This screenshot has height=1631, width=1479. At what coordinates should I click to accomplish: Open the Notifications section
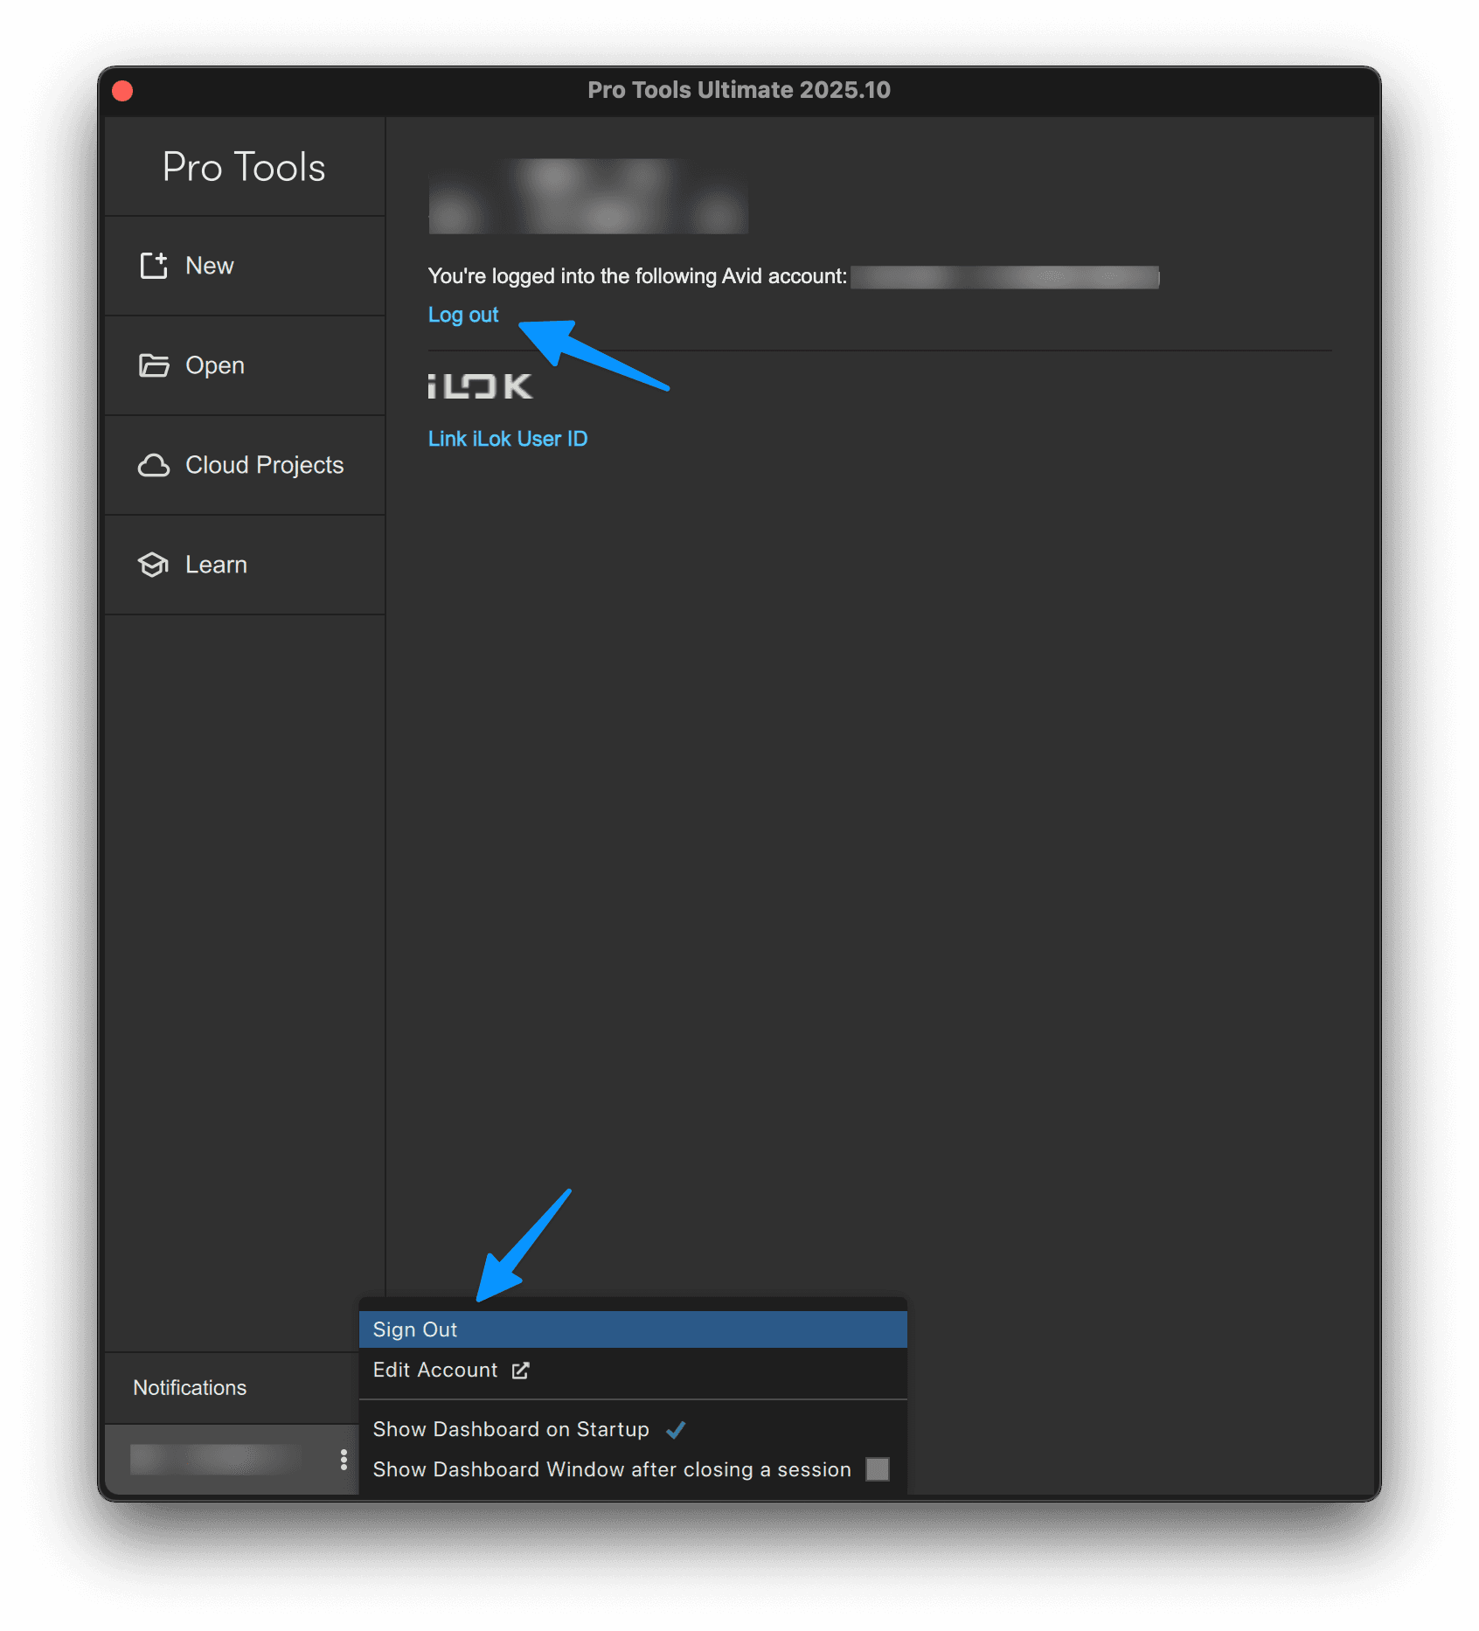pos(190,1388)
